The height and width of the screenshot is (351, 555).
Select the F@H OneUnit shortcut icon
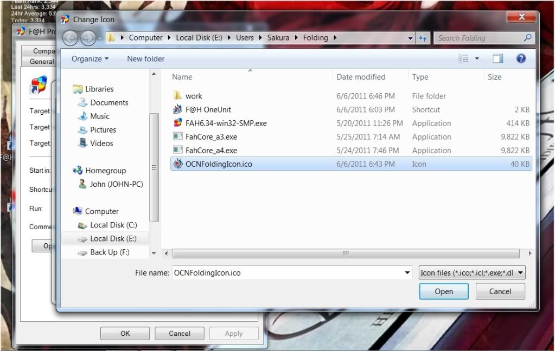[178, 109]
